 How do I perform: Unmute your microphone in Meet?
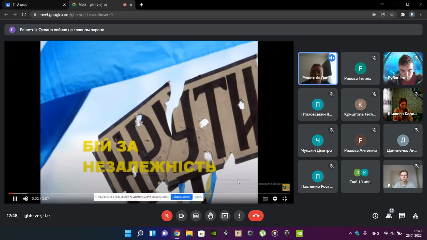click(x=167, y=216)
